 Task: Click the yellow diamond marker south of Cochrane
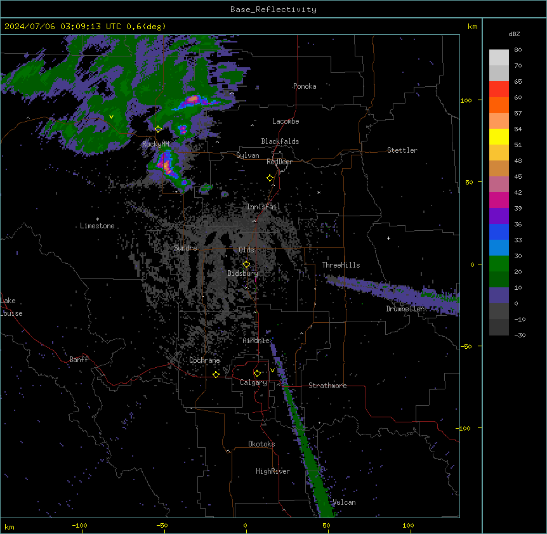click(x=216, y=374)
